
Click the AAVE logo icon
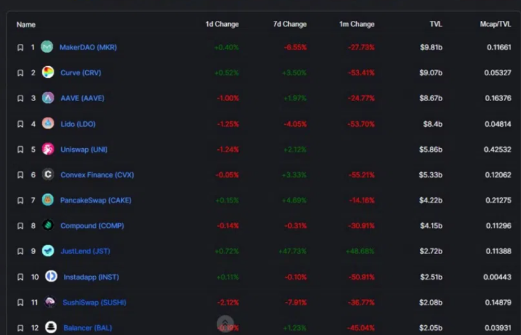[48, 97]
